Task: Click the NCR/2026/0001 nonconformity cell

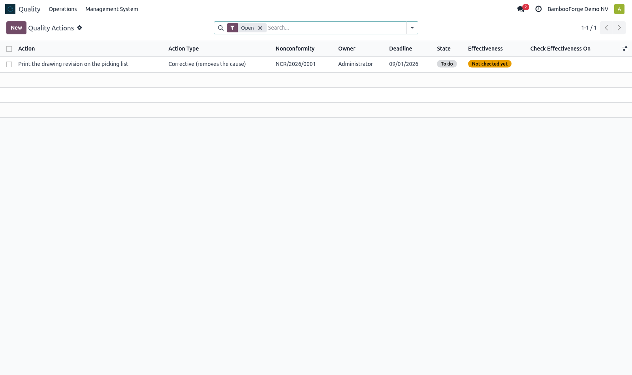Action: (295, 64)
